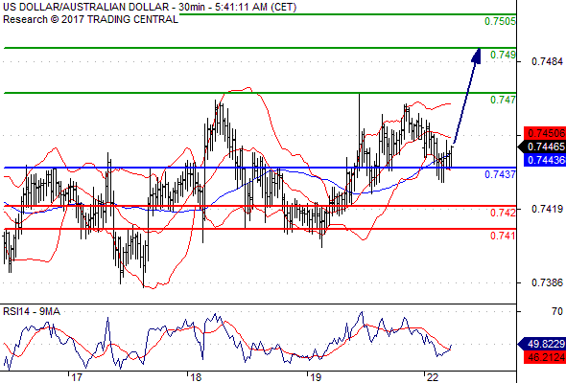The width and height of the screenshot is (566, 383).
Task: Click the blue forecast arrow tip
Action: (x=477, y=56)
